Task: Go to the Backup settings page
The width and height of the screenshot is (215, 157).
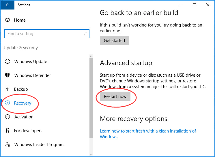Action: pyautogui.click(x=21, y=89)
